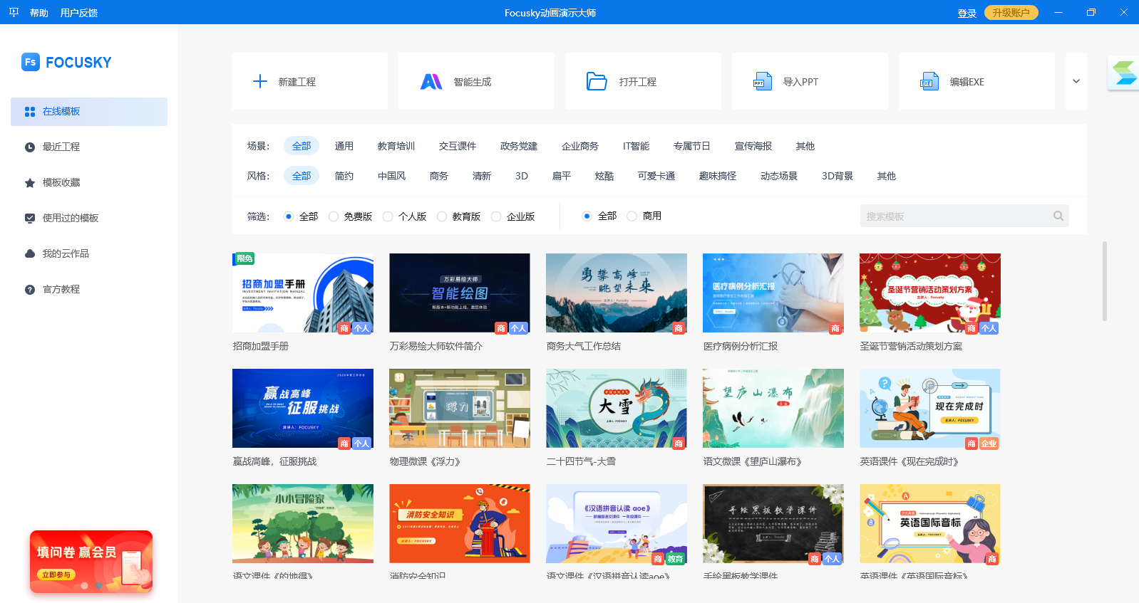
Task: Choose the 趣味搞怪 style tab
Action: coord(718,176)
